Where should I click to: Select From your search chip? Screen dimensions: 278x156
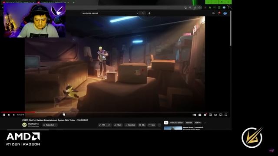(x=176, y=123)
